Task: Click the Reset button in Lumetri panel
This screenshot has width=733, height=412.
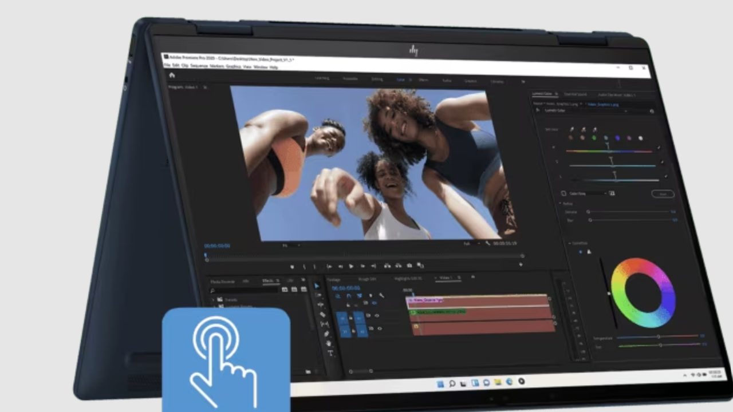Action: (663, 194)
